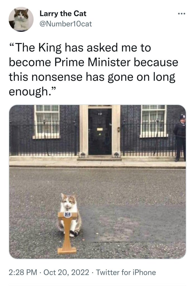
Task: Open the @Number10cat handle link
Action: click(x=66, y=24)
